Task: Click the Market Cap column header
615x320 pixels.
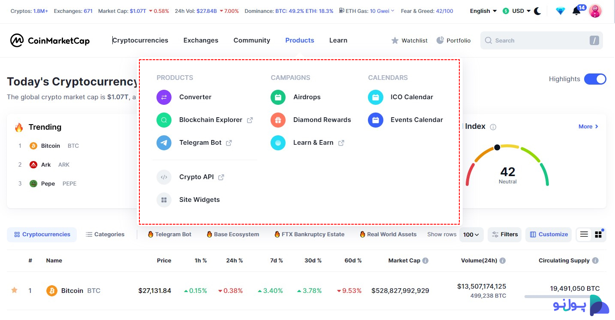Action: pos(404,260)
